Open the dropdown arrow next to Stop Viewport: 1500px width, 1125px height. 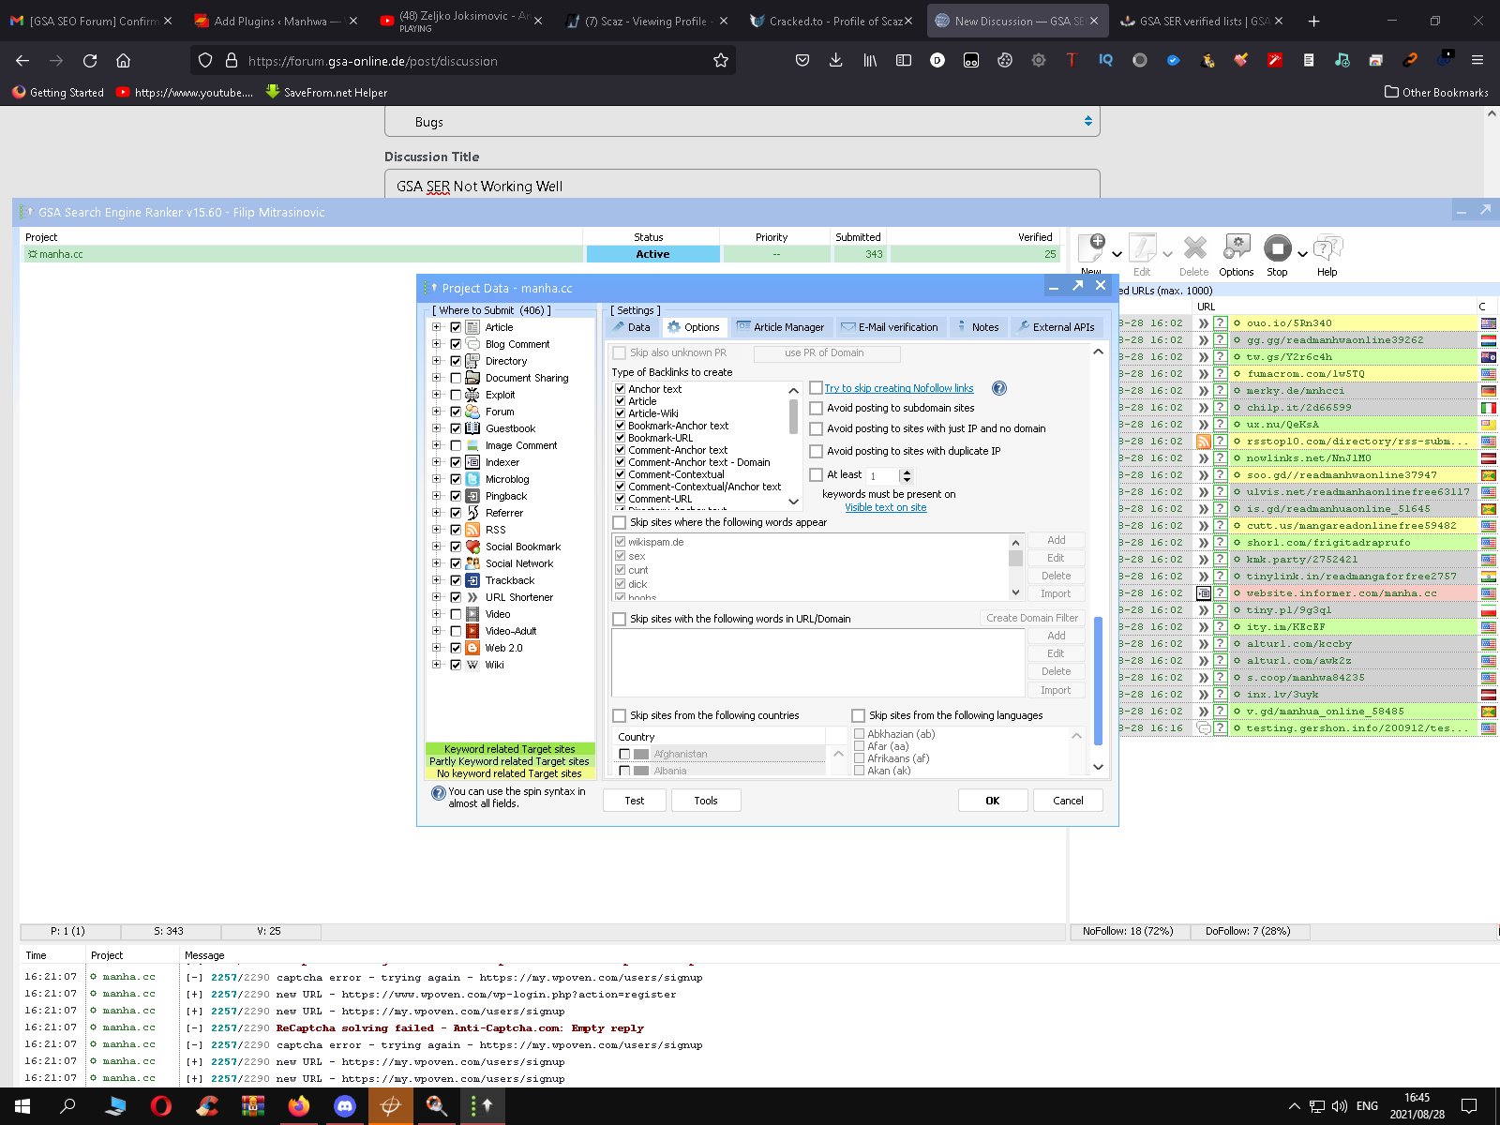(x=1302, y=254)
